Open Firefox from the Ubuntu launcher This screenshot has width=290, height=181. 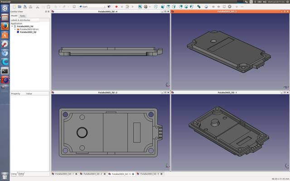click(5, 25)
